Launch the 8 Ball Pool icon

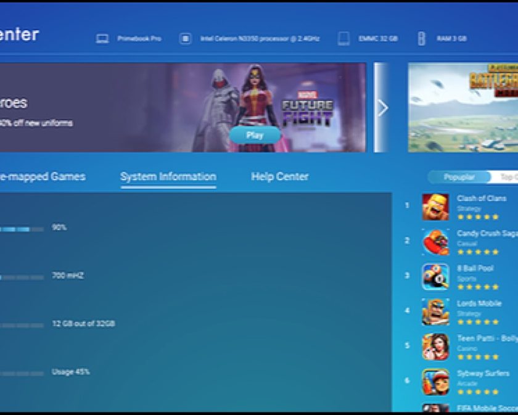click(435, 277)
